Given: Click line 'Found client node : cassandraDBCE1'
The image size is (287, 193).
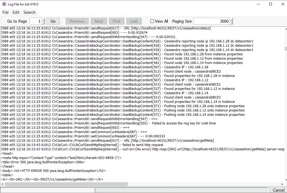Looking at the screenshot, I should tap(111, 84).
